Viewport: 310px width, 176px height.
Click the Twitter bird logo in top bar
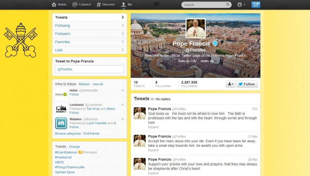pos(156,4)
